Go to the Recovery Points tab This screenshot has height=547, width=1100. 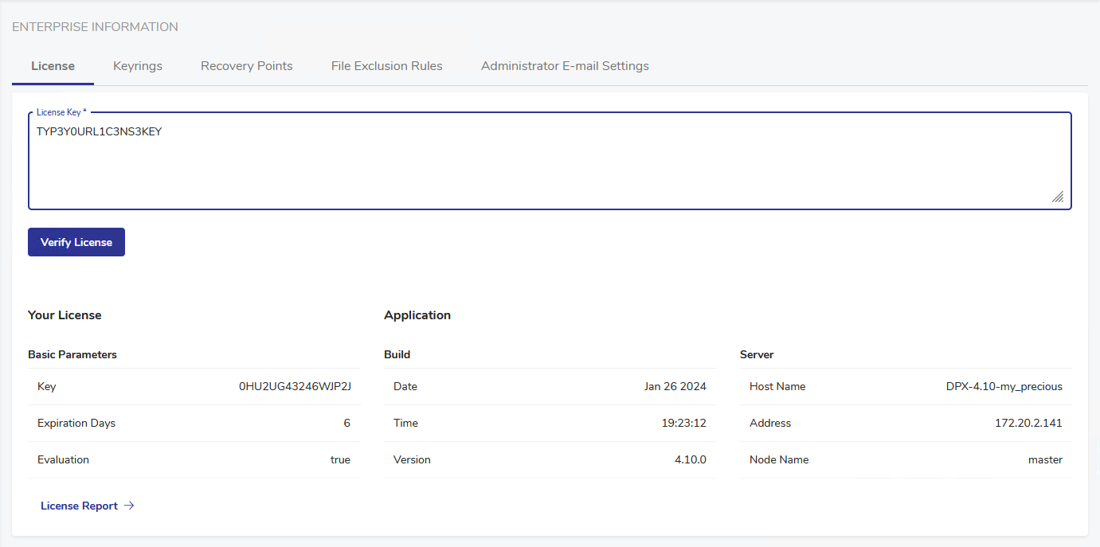coord(246,66)
